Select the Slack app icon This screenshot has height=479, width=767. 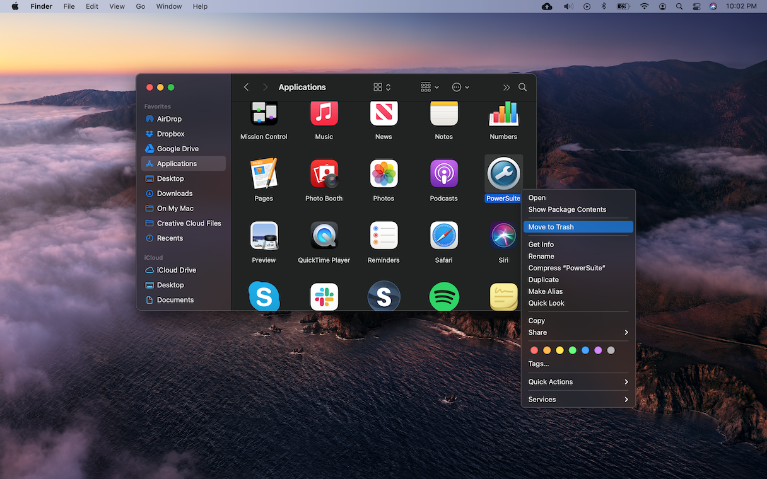click(x=324, y=296)
